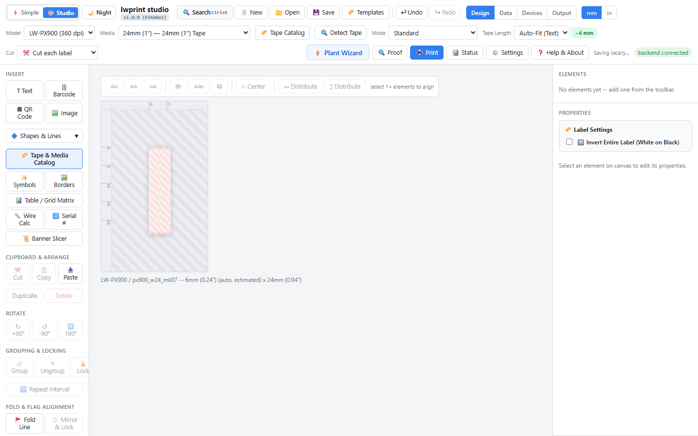The image size is (698, 436).
Task: Open Help & About
Action: pos(560,53)
